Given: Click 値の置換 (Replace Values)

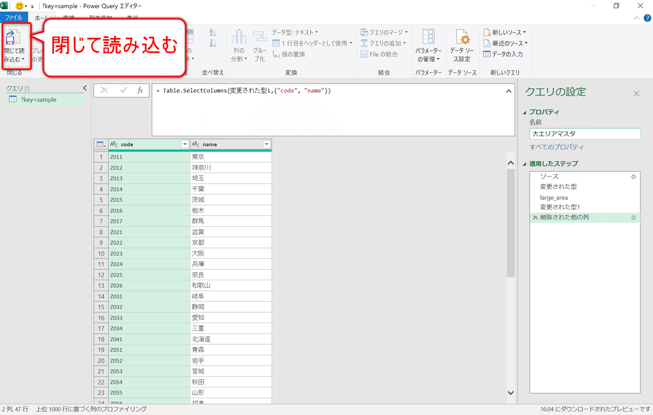Looking at the screenshot, I should tap(289, 54).
